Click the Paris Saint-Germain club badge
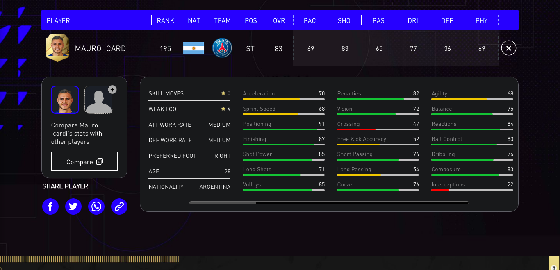This screenshot has height=270, width=560. pyautogui.click(x=222, y=48)
